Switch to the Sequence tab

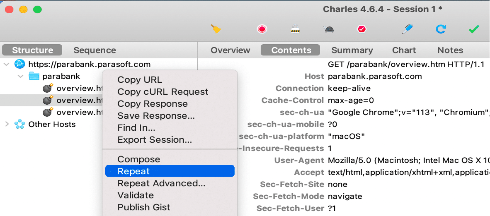point(95,50)
